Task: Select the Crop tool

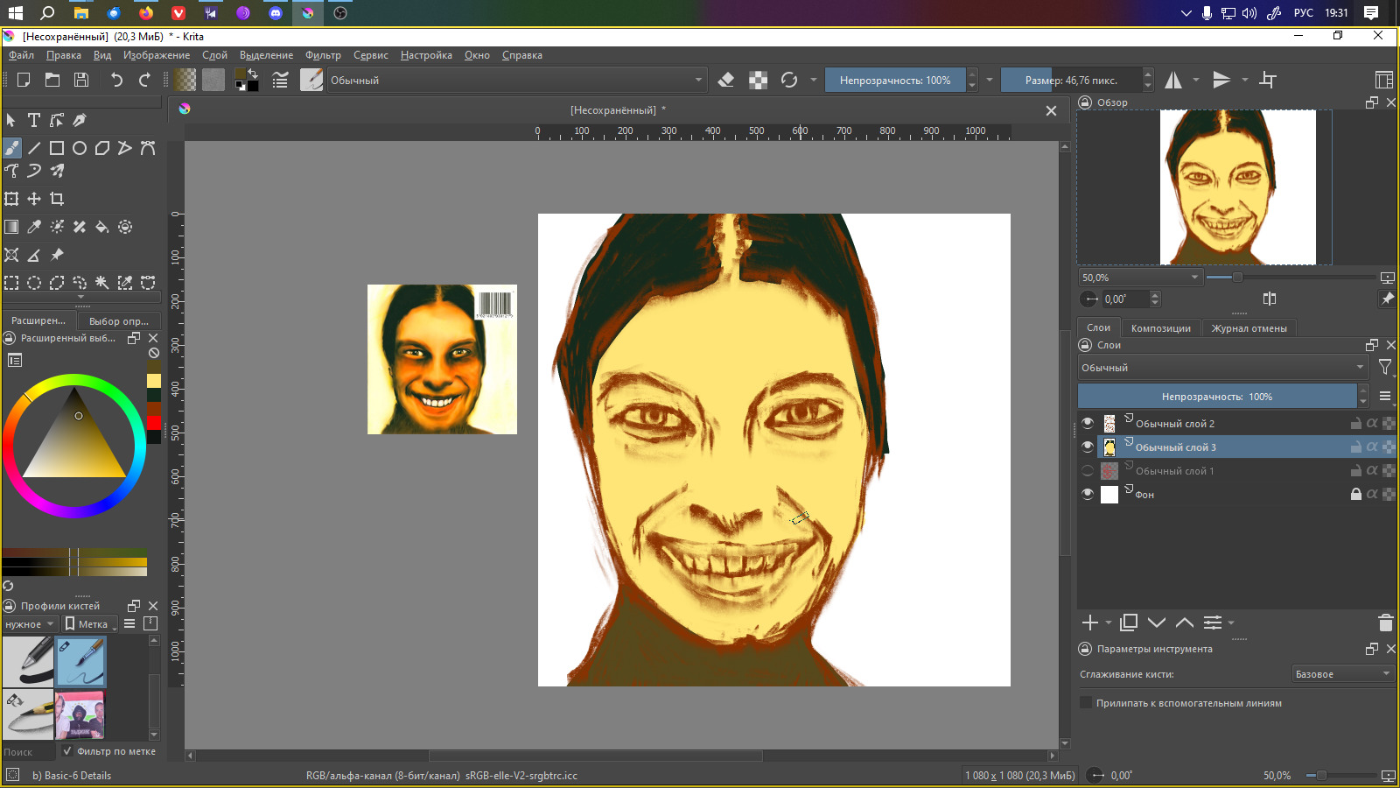Action: click(57, 199)
